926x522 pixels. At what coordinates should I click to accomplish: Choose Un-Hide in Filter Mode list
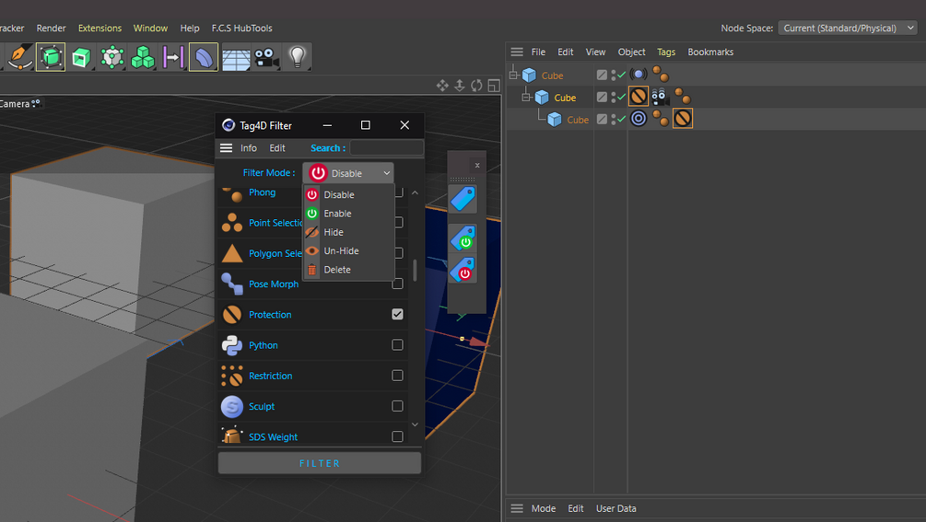(x=348, y=250)
